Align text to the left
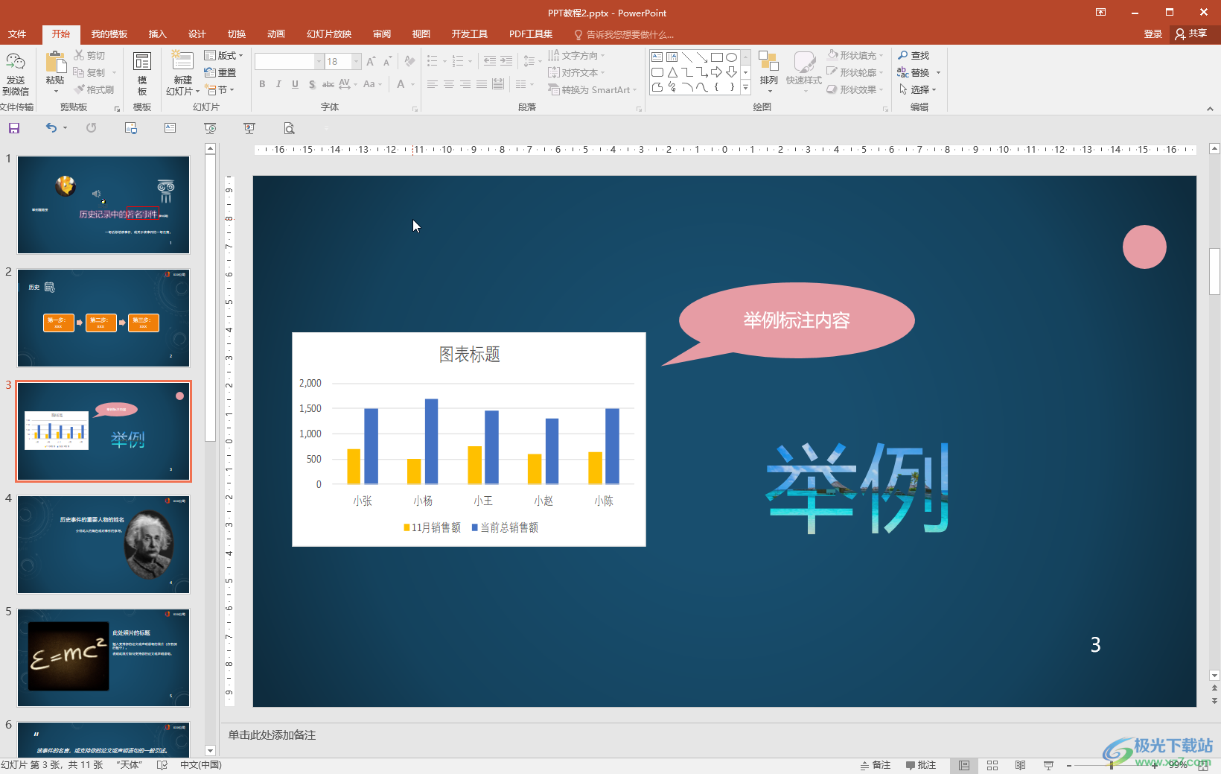1221x774 pixels. coord(433,84)
